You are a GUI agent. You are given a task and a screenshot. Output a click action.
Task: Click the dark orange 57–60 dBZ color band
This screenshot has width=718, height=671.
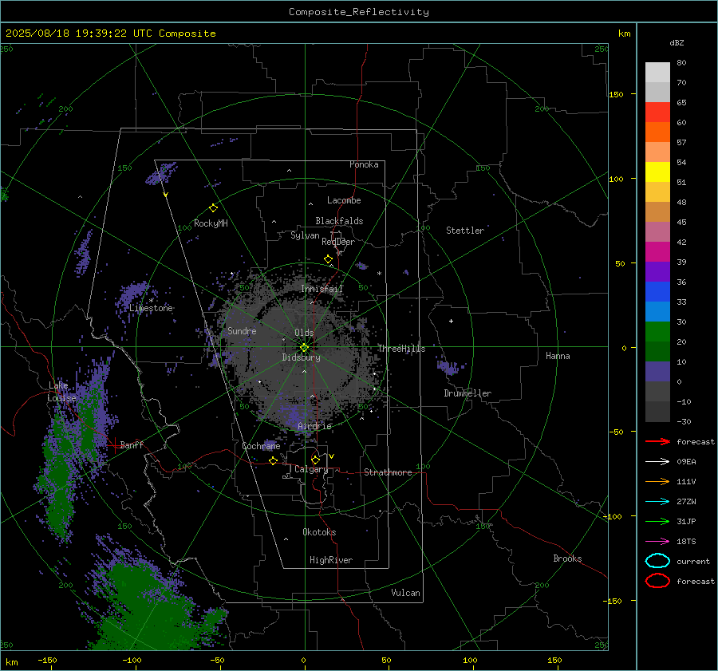(x=657, y=132)
